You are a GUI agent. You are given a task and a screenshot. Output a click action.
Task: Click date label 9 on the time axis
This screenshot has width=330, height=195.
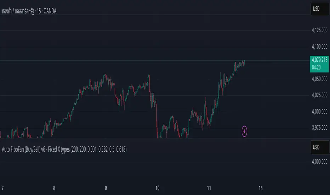tap(106, 188)
